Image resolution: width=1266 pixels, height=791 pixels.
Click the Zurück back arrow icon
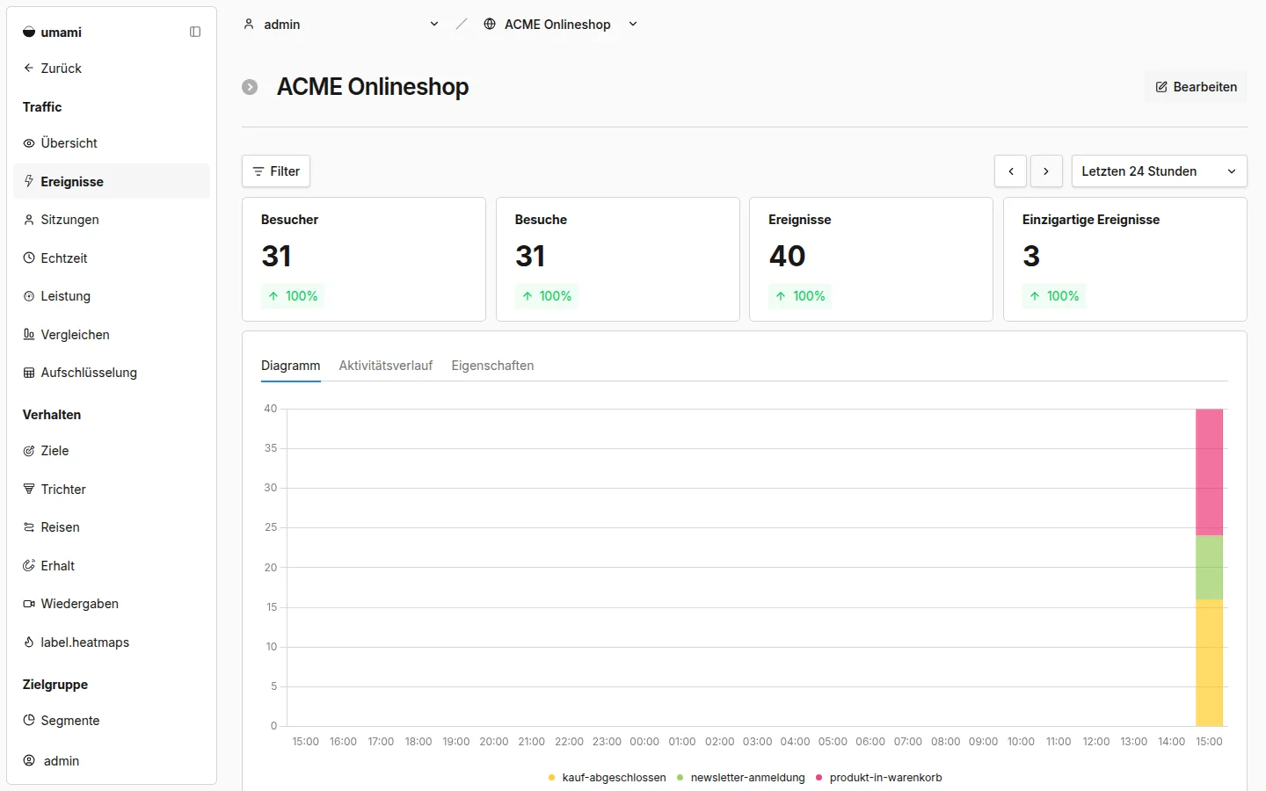[x=29, y=68]
